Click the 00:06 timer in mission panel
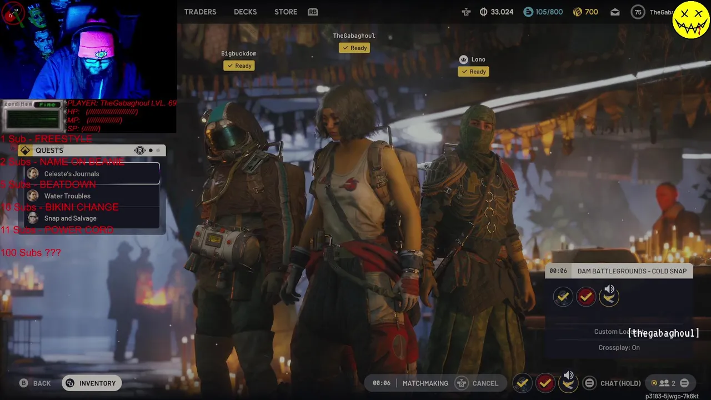 tap(558, 271)
